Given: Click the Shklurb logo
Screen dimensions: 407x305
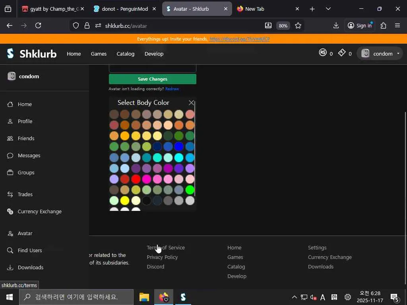Looking at the screenshot, I should point(32,54).
